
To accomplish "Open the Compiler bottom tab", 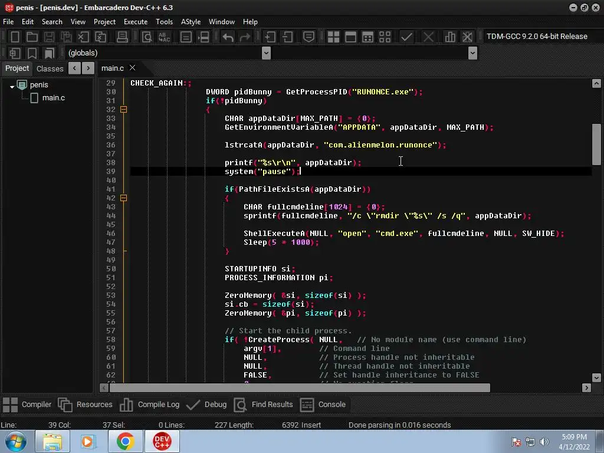I will pos(27,405).
